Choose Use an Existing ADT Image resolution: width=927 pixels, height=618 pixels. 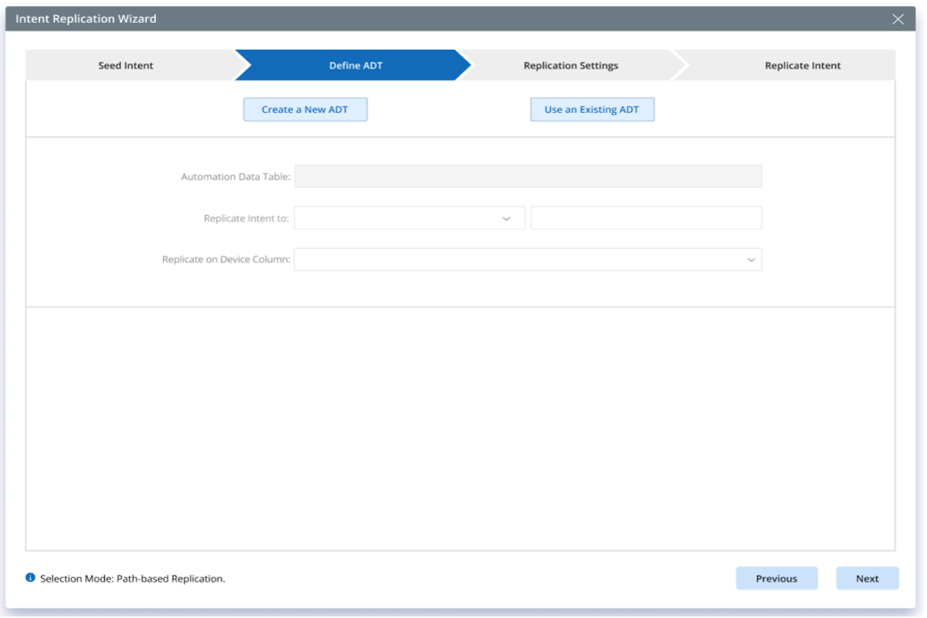592,110
